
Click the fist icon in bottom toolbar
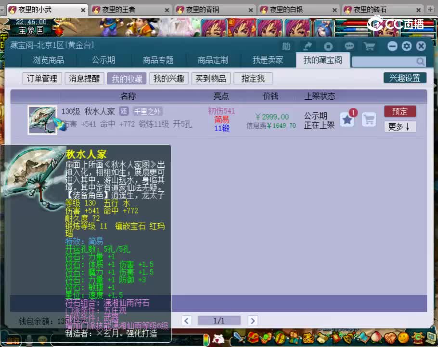click(390, 338)
